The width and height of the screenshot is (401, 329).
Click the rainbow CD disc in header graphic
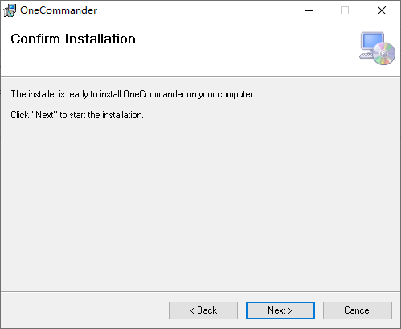tap(384, 54)
